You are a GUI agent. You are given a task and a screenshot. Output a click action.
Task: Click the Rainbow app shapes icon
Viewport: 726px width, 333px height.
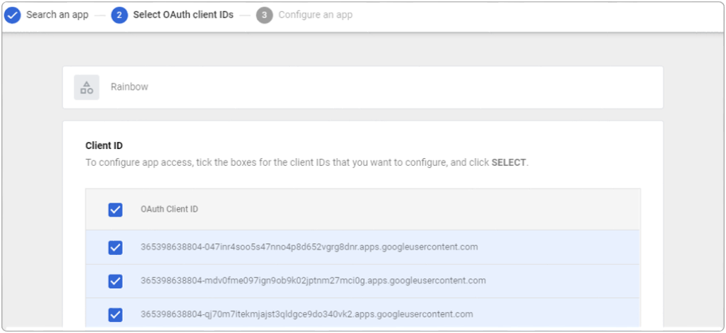(87, 88)
